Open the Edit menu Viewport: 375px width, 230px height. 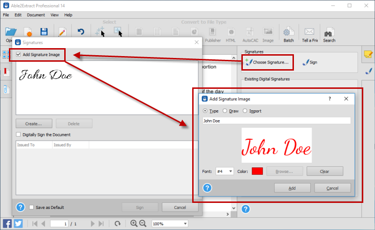[18, 15]
